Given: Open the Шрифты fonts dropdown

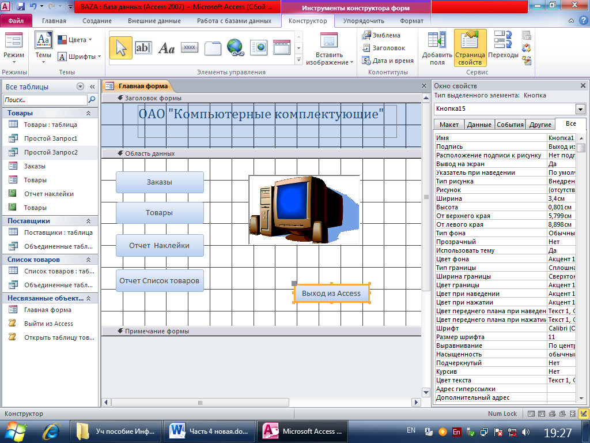Looking at the screenshot, I should pyautogui.click(x=80, y=57).
